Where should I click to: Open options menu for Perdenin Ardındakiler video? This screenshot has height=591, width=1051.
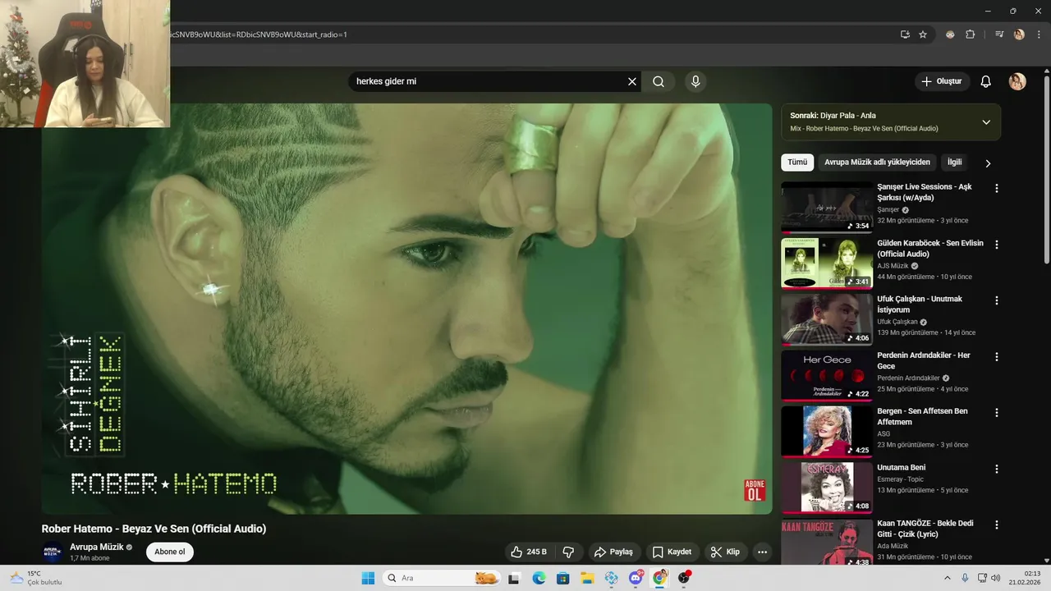click(x=997, y=357)
